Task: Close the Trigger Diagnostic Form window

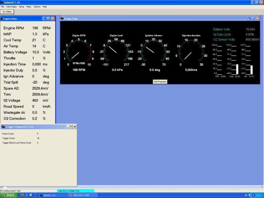Action: click(x=75, y=127)
